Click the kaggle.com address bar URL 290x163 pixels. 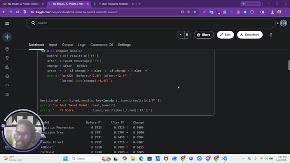point(76,12)
